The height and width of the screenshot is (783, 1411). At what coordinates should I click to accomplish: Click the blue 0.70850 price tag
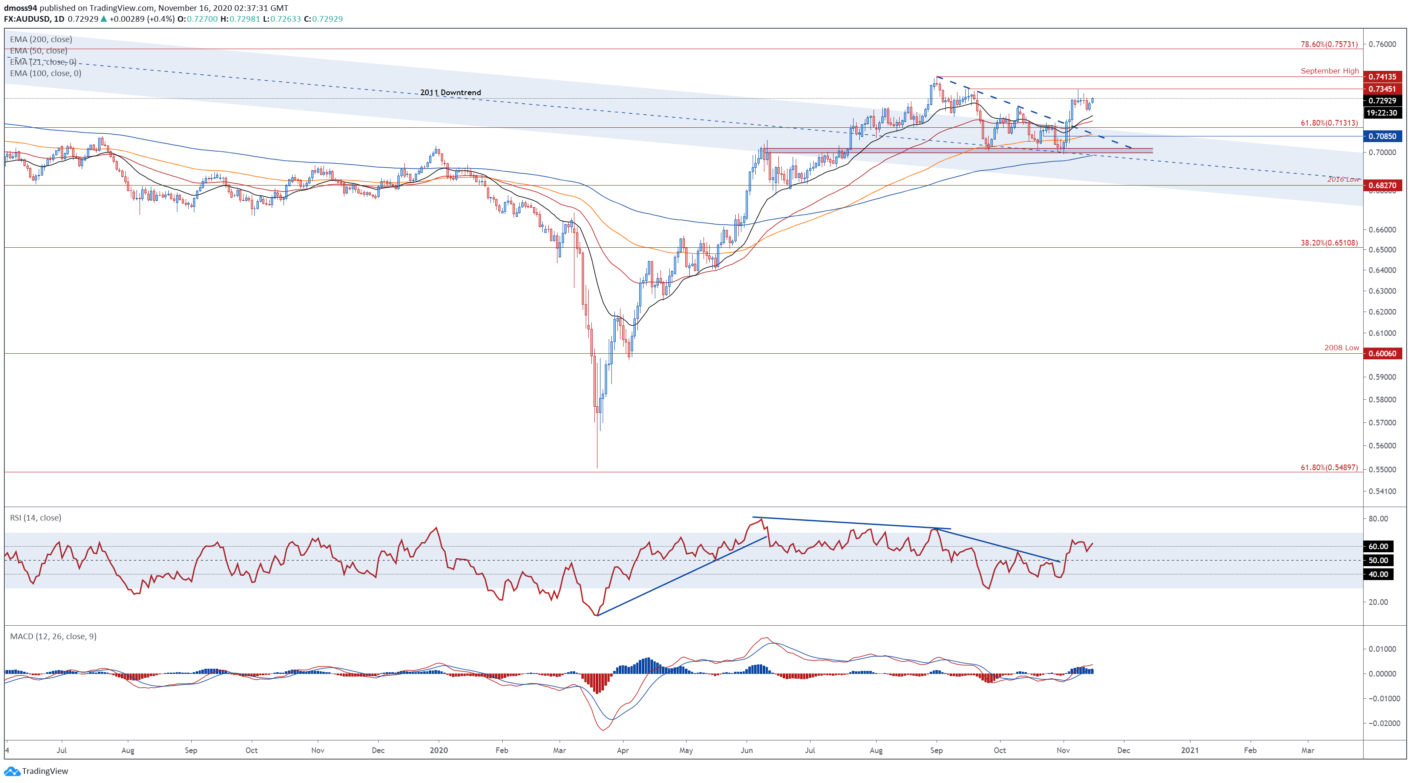1382,136
